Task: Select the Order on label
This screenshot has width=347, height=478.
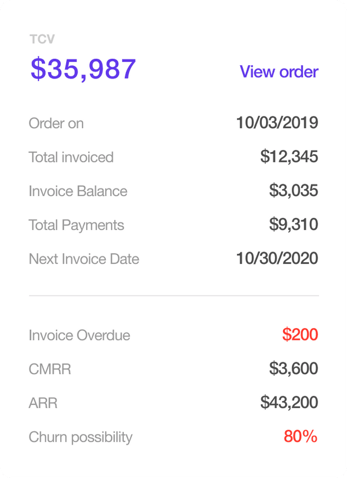Action: click(56, 123)
